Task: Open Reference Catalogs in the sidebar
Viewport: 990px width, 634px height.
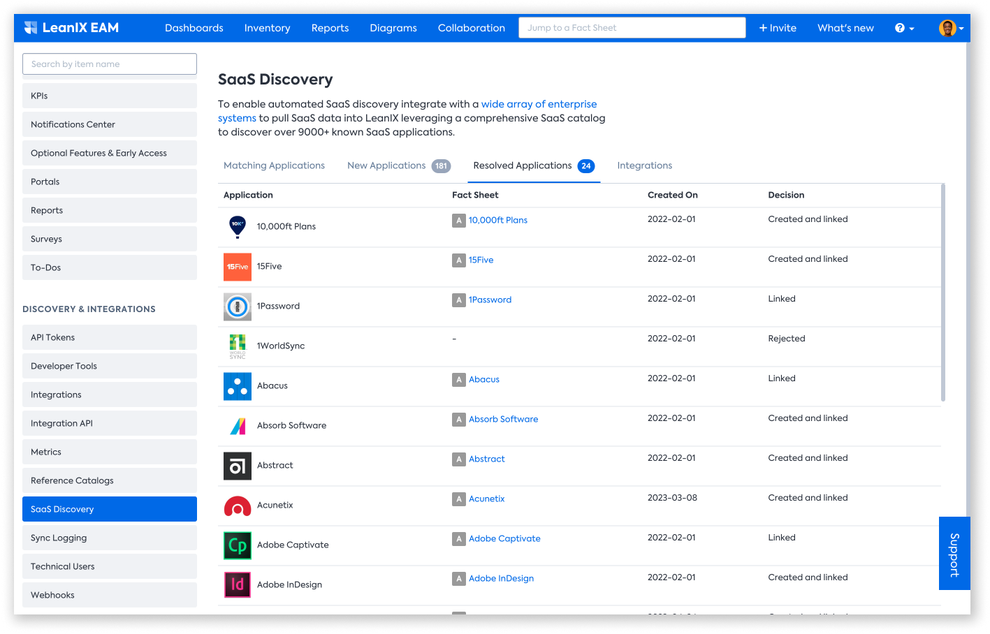Action: coord(110,480)
